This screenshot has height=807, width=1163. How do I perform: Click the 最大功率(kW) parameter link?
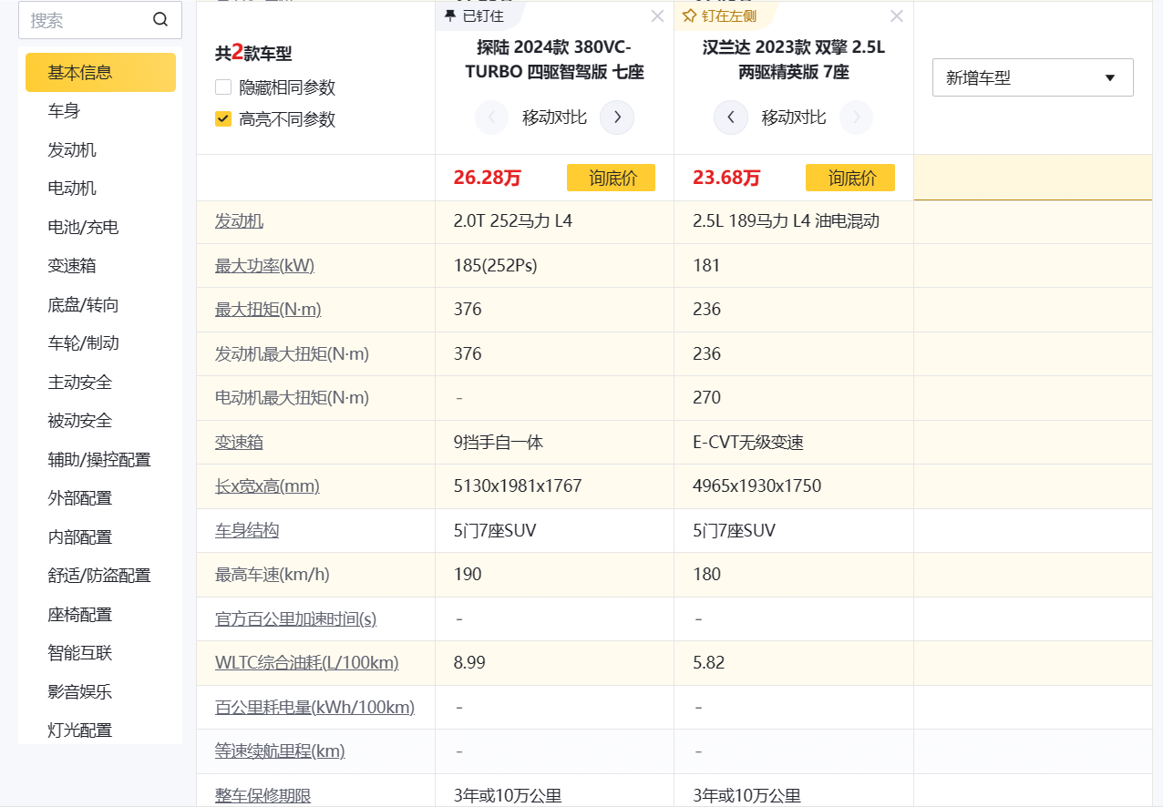[264, 266]
